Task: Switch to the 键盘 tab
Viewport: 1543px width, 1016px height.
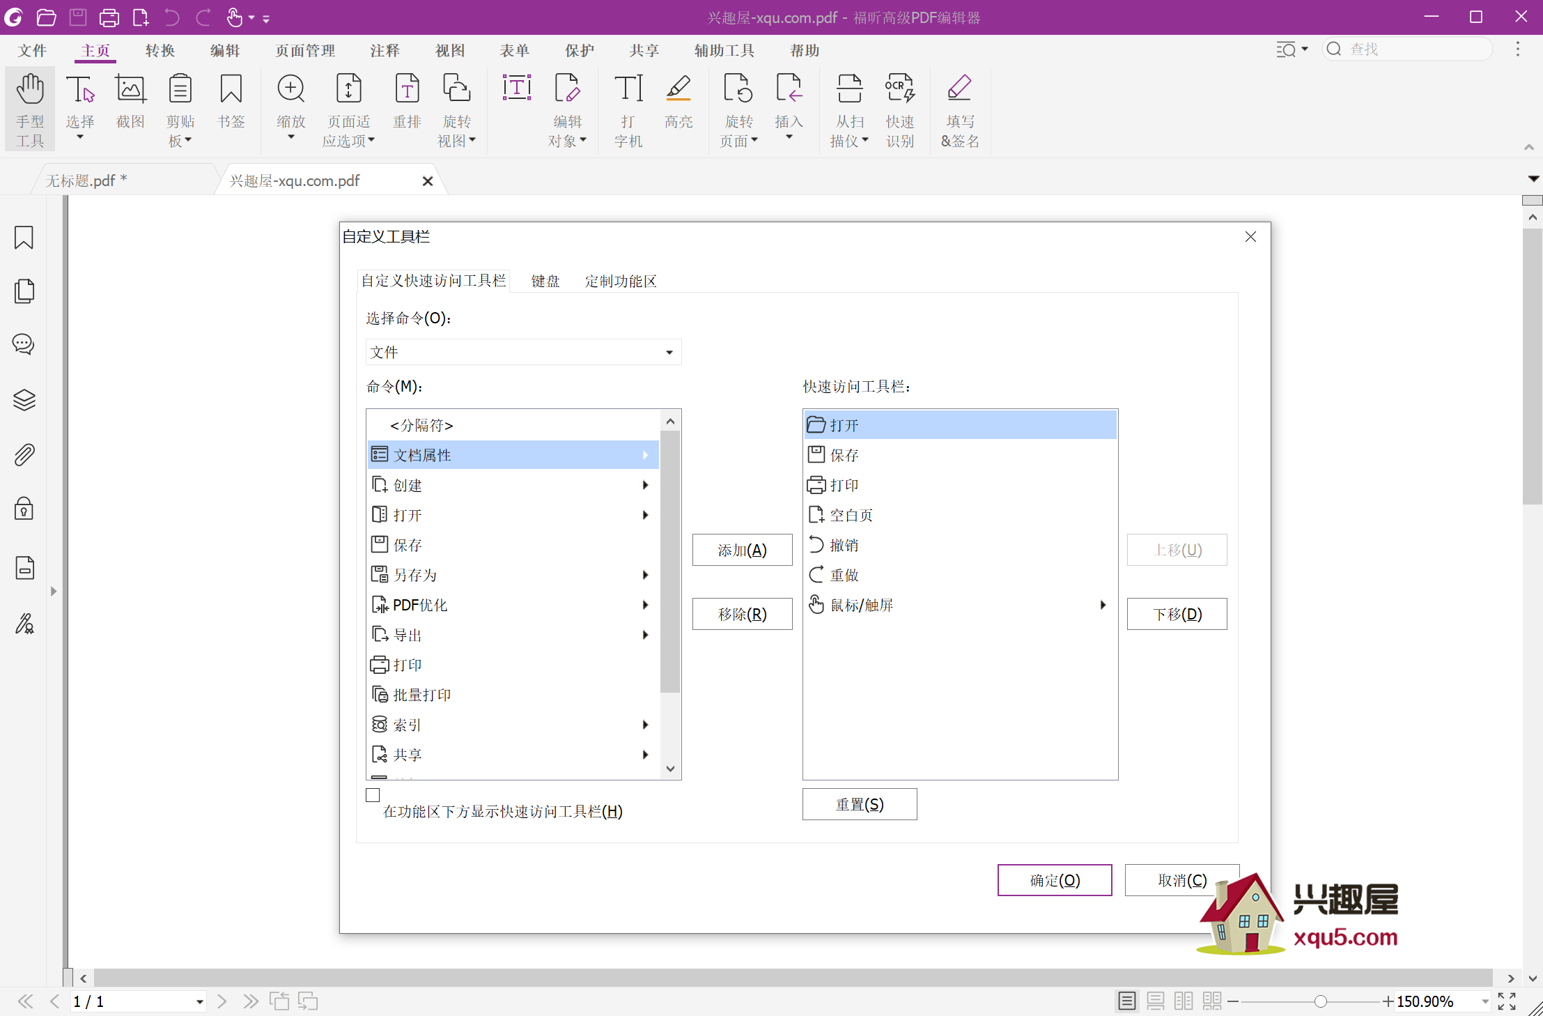Action: (x=544, y=280)
